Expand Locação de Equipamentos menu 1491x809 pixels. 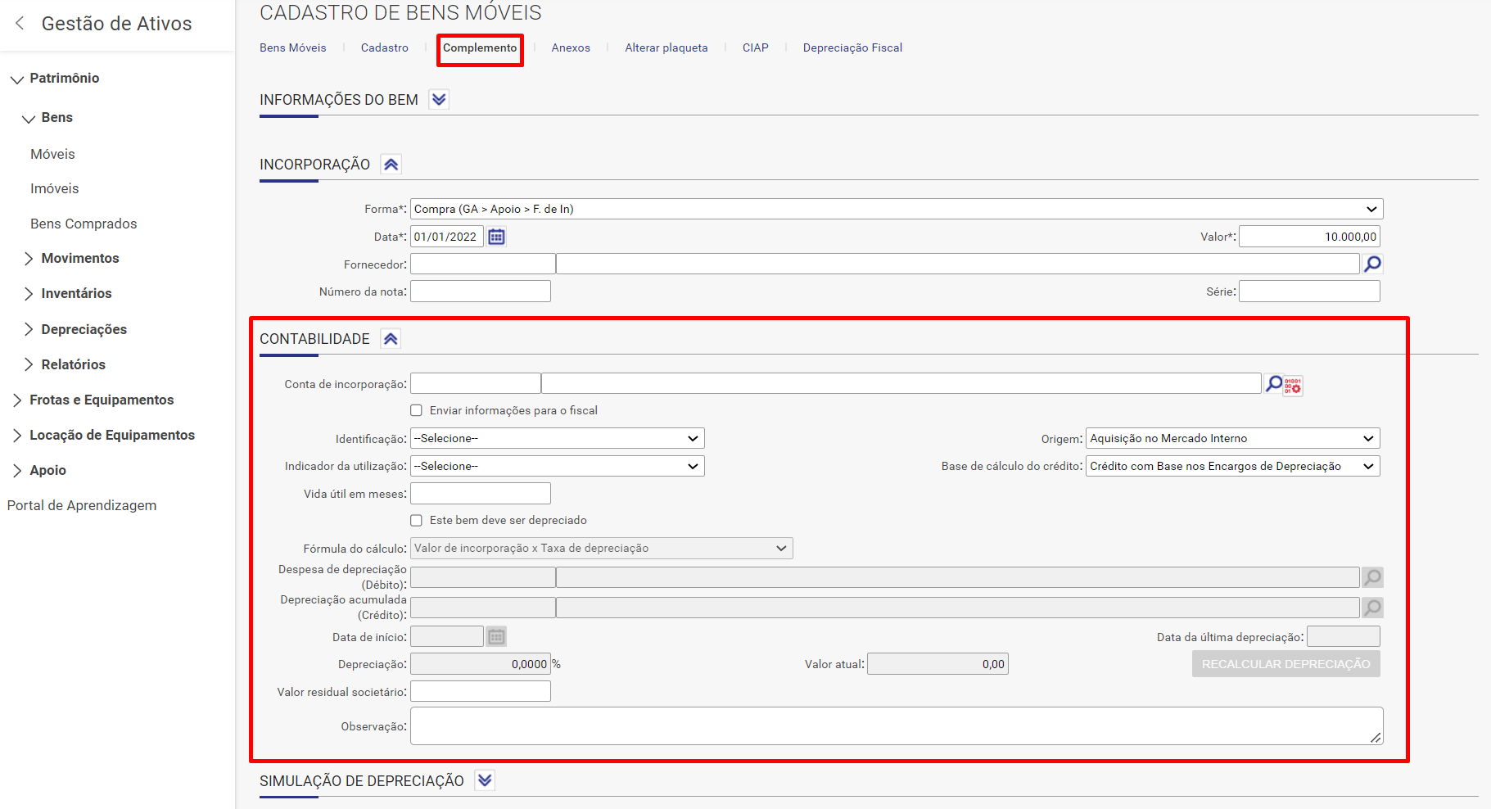tap(17, 435)
